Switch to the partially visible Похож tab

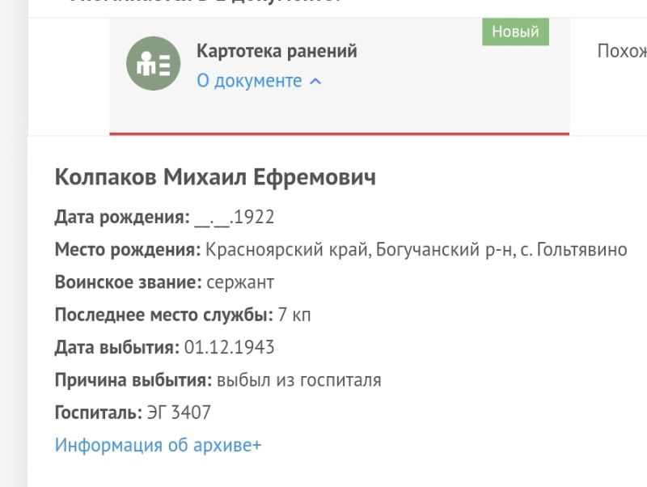click(x=621, y=51)
